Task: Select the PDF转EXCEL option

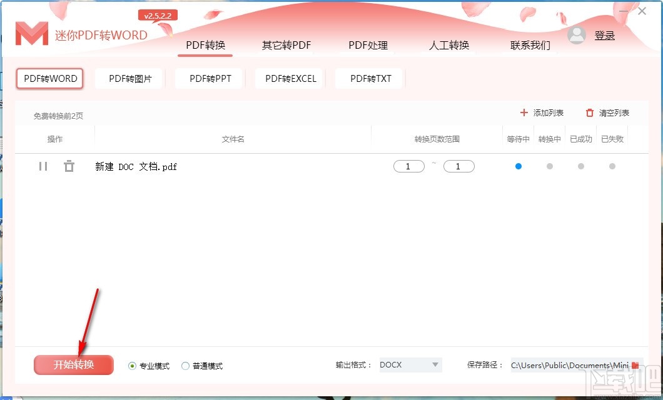Action: point(289,78)
